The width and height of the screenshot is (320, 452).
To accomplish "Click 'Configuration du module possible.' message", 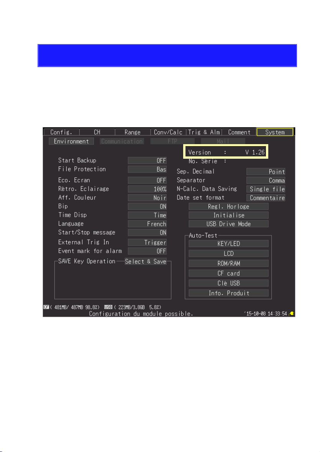I will point(141,314).
